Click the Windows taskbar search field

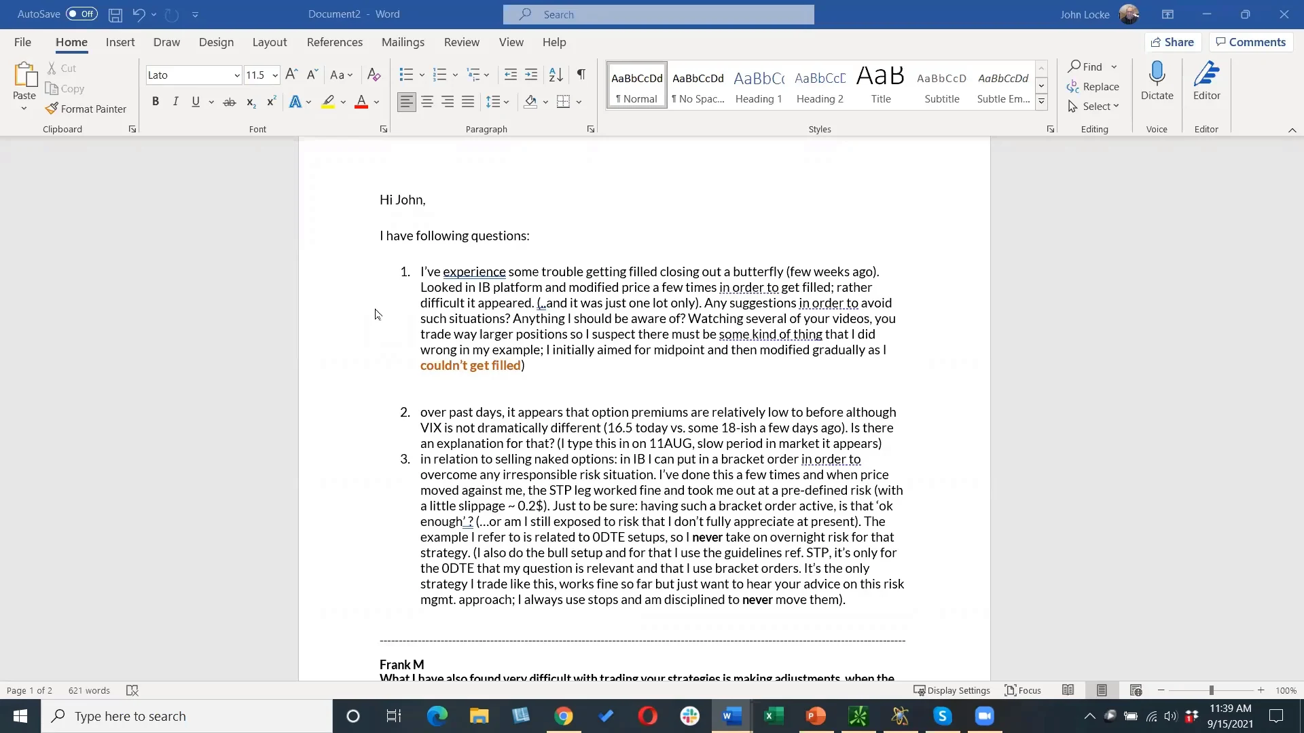[187, 716]
